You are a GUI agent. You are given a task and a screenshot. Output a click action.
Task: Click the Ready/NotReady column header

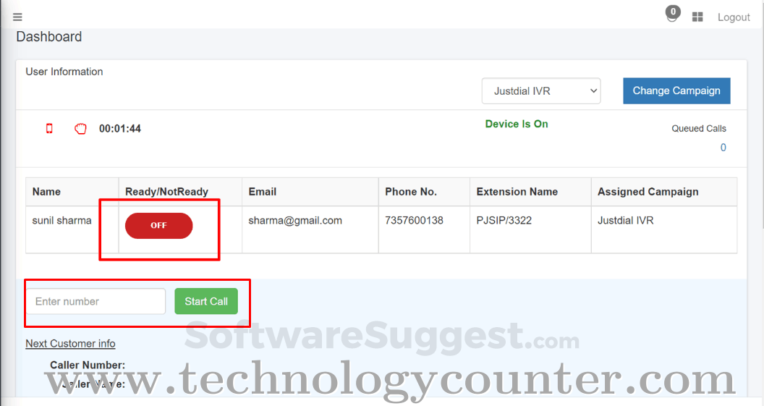[166, 192]
